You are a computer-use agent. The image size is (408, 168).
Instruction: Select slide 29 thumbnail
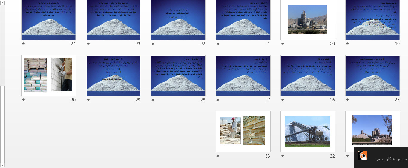click(x=113, y=75)
